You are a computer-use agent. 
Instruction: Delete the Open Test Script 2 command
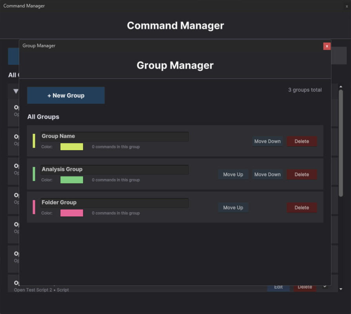305,287
